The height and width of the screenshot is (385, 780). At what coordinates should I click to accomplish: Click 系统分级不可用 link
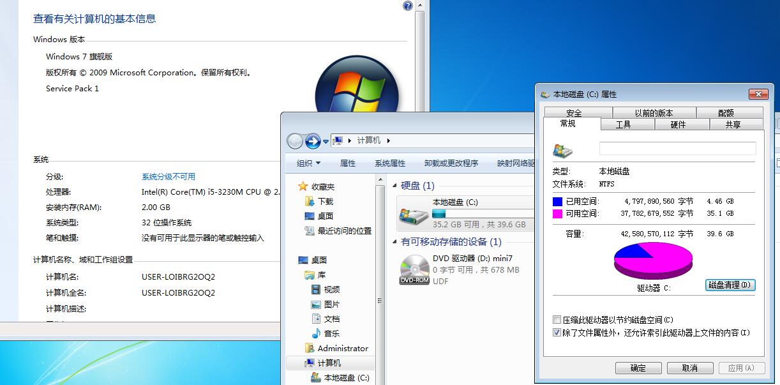tap(169, 176)
